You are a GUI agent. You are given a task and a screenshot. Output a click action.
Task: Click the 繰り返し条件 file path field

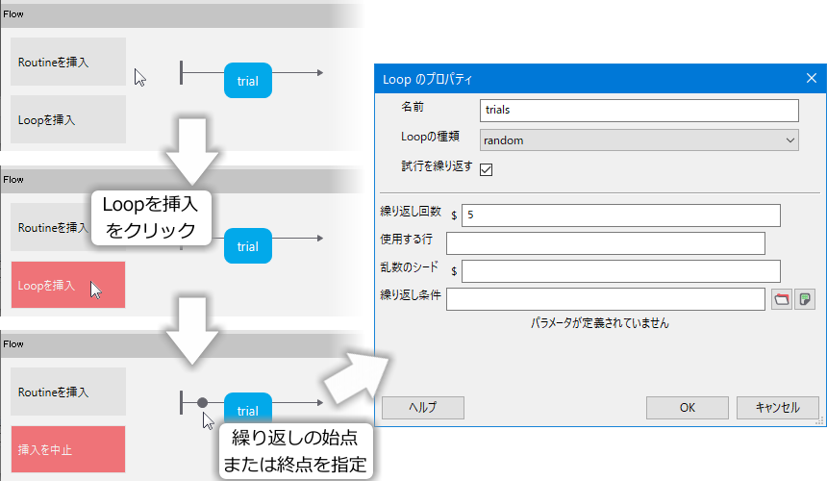tap(606, 299)
